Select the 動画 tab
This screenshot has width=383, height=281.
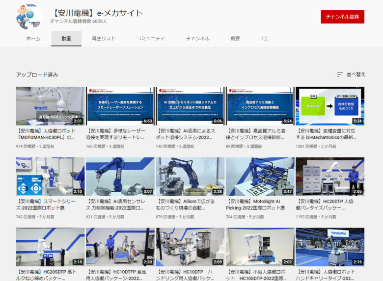click(x=66, y=39)
